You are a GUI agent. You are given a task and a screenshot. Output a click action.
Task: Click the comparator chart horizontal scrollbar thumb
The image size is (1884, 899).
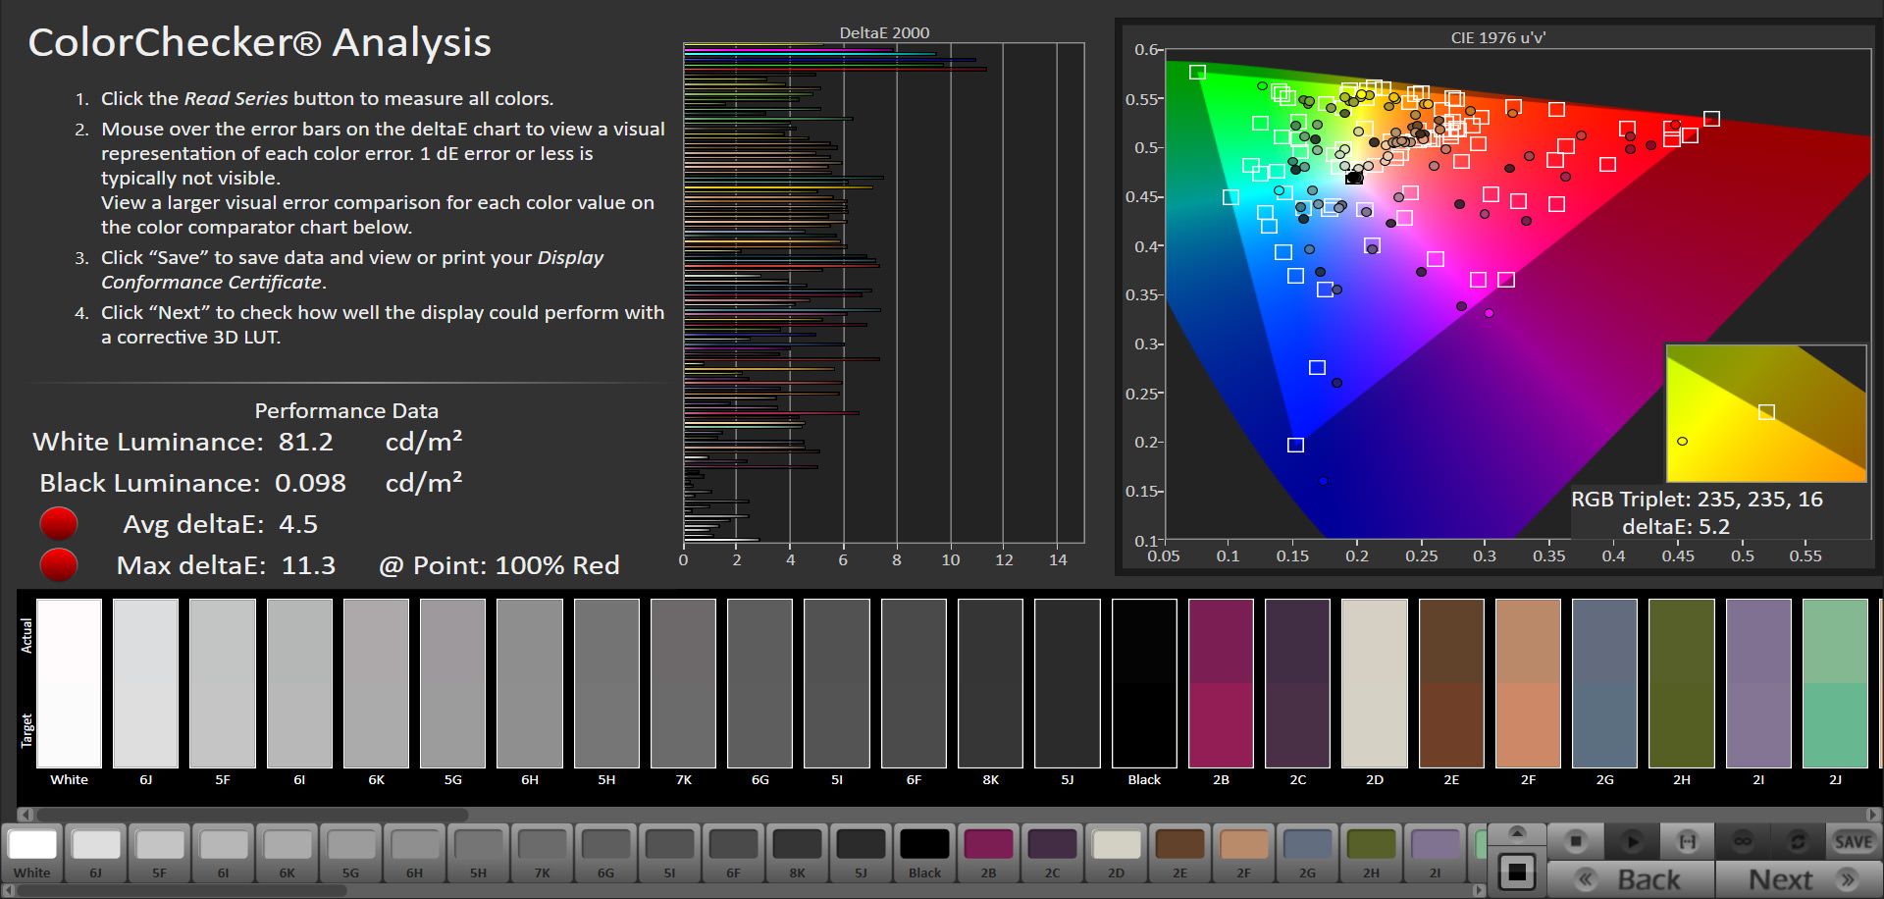(251, 814)
